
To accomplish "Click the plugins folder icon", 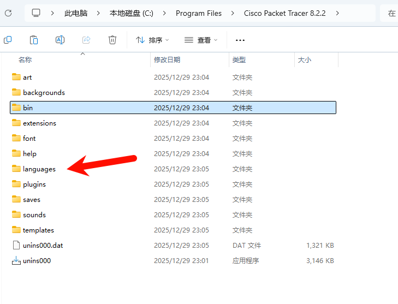I will [16, 184].
